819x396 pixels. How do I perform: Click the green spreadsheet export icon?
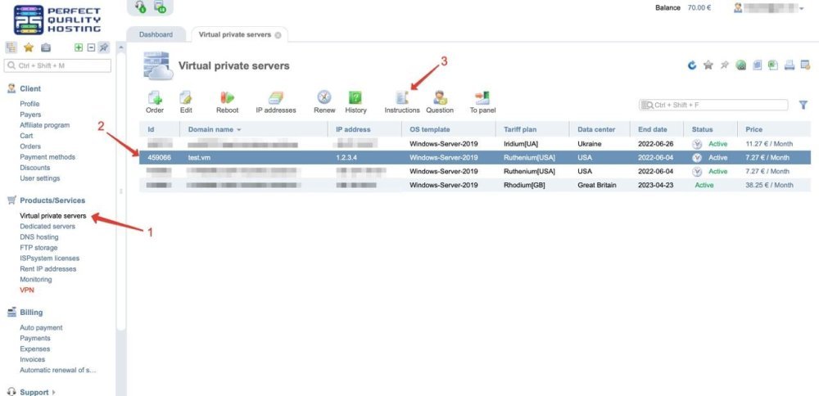[x=773, y=65]
